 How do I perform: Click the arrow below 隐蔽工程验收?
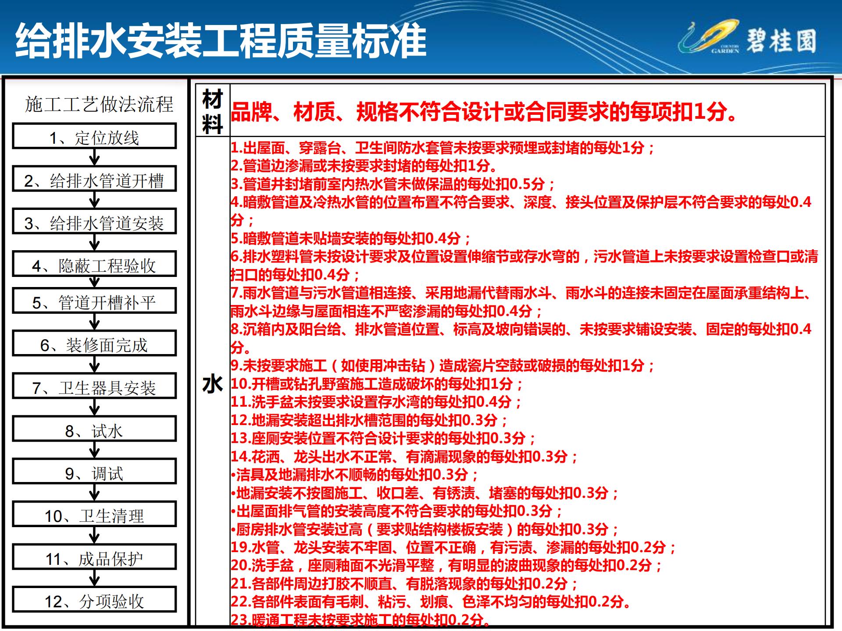(93, 283)
